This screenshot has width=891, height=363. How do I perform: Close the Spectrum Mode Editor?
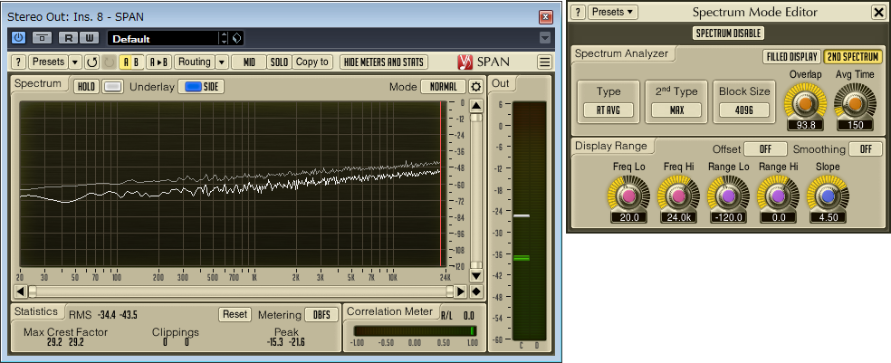pyautogui.click(x=878, y=12)
